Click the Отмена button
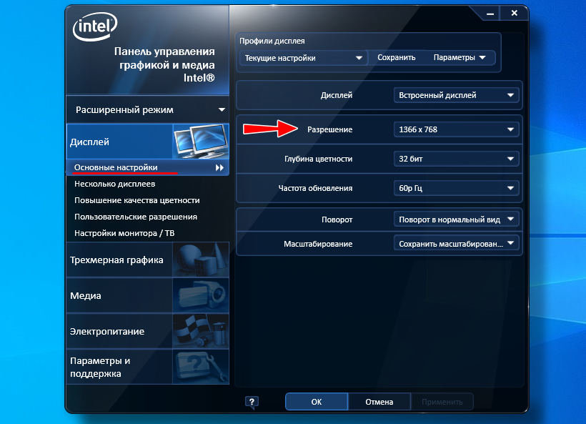This screenshot has height=424, width=586. [x=379, y=402]
